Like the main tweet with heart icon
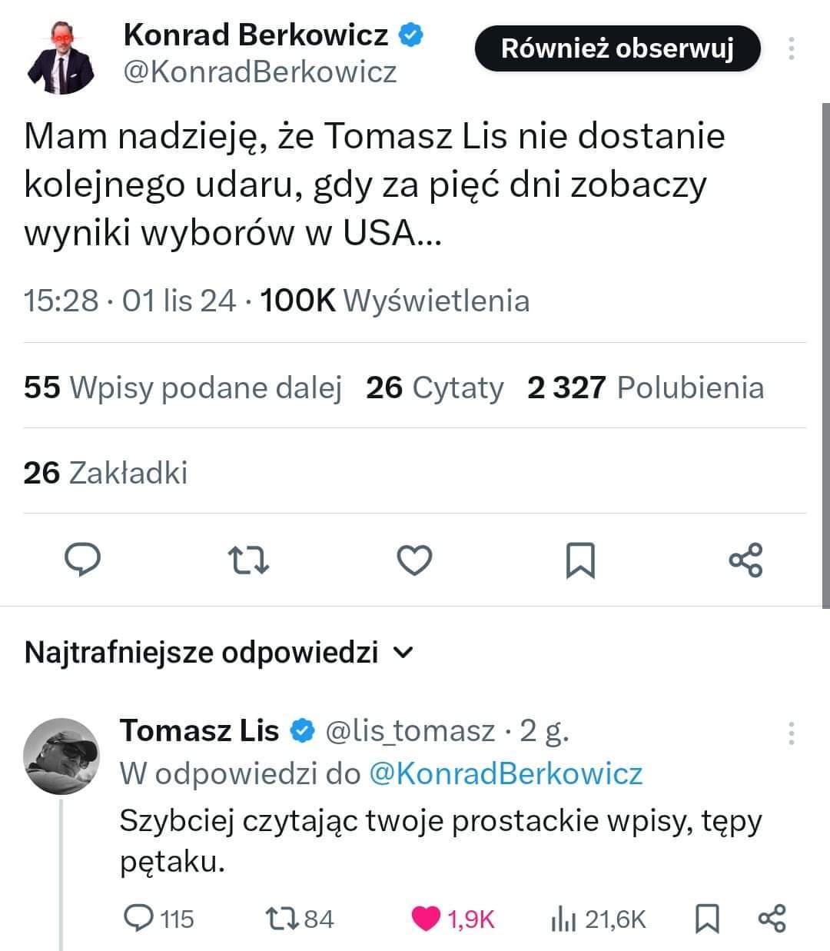This screenshot has width=830, height=951. pos(414,560)
